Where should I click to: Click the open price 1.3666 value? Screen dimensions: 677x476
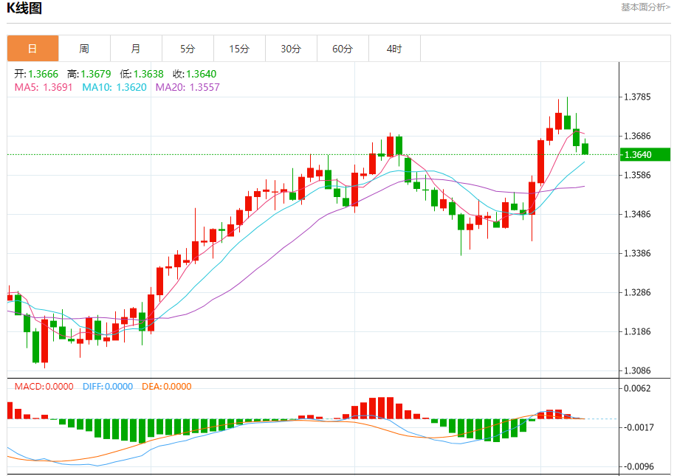point(43,75)
